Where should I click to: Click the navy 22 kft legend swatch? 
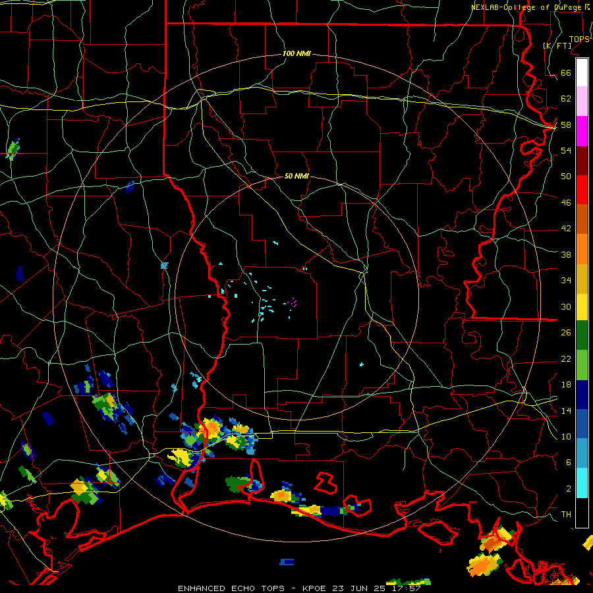pyautogui.click(x=582, y=395)
